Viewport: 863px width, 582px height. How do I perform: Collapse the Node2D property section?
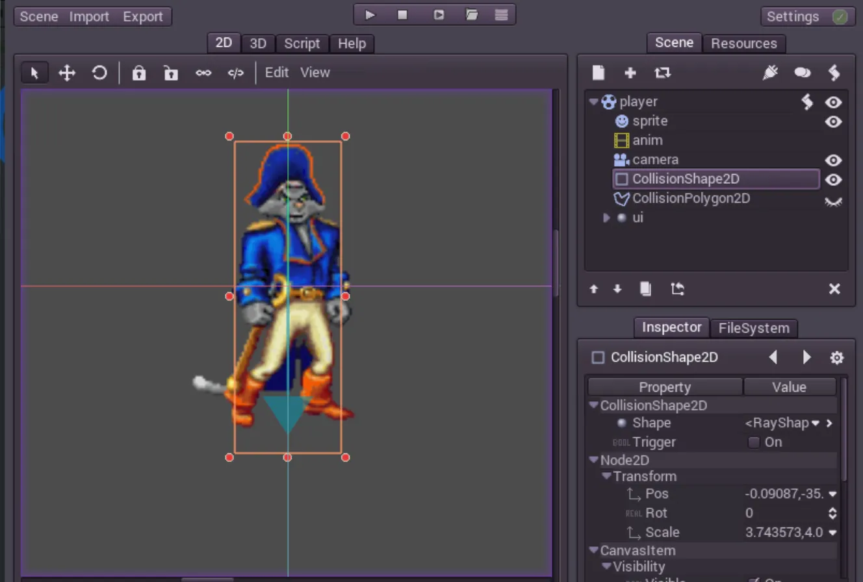593,460
